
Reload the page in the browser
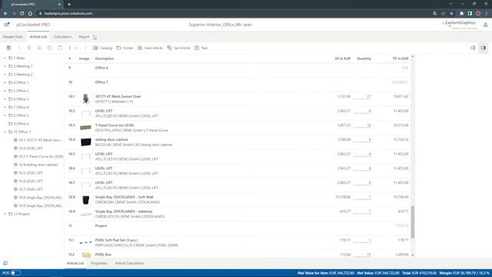coord(22,14)
